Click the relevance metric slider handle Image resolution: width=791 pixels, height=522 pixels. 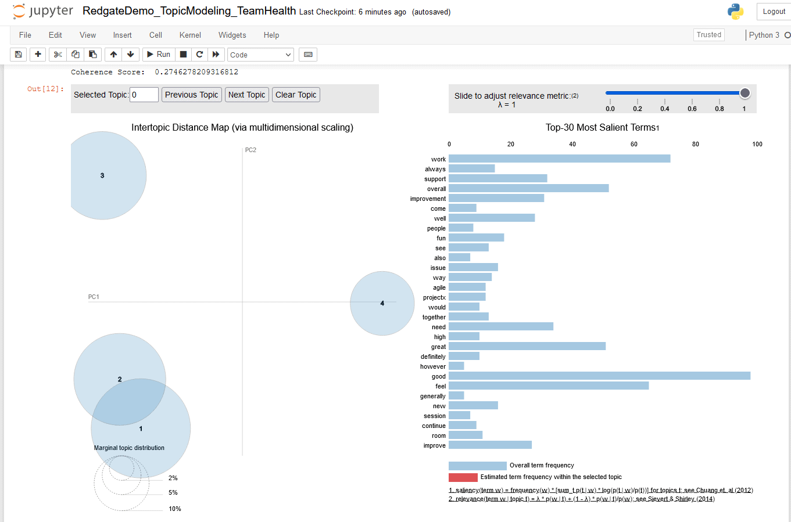(745, 93)
